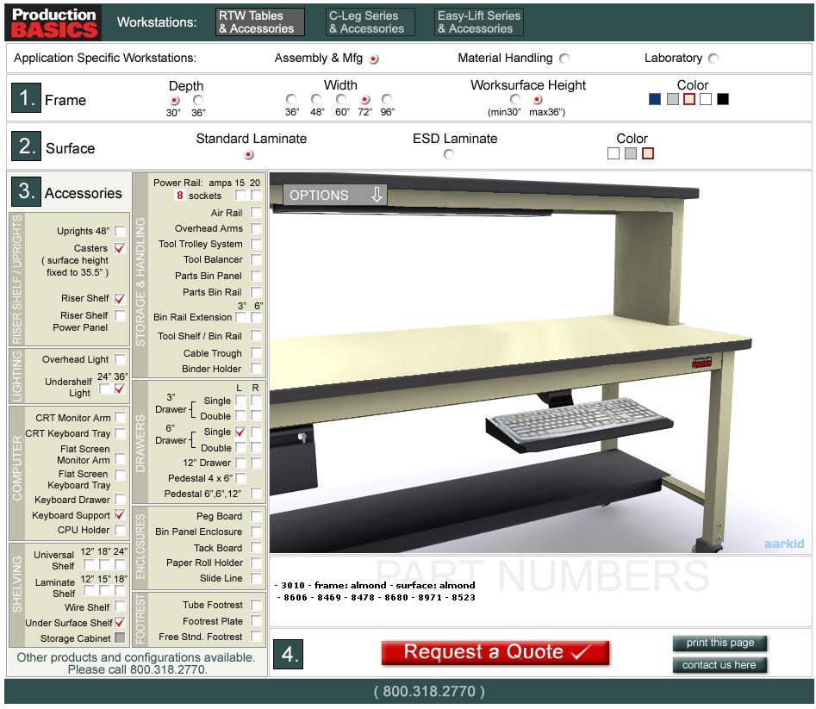The height and width of the screenshot is (709, 816).
Task: Uncheck the Keyboard Support option
Action: [120, 514]
